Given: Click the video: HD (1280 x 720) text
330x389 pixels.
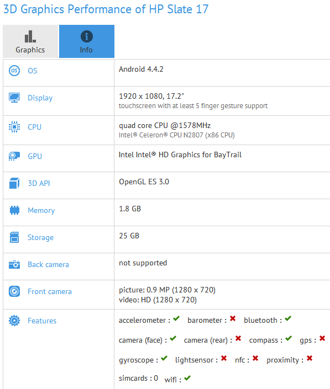Looking at the screenshot, I should tap(158, 300).
